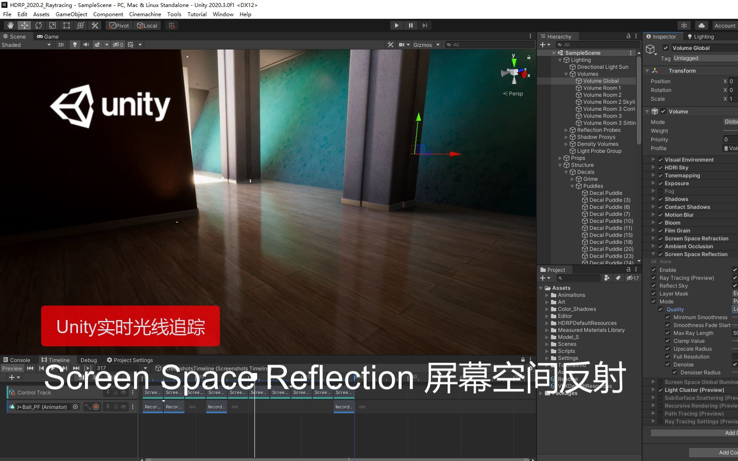The image size is (738, 461).
Task: Click record button on Ball_PF track
Action: coord(96,407)
